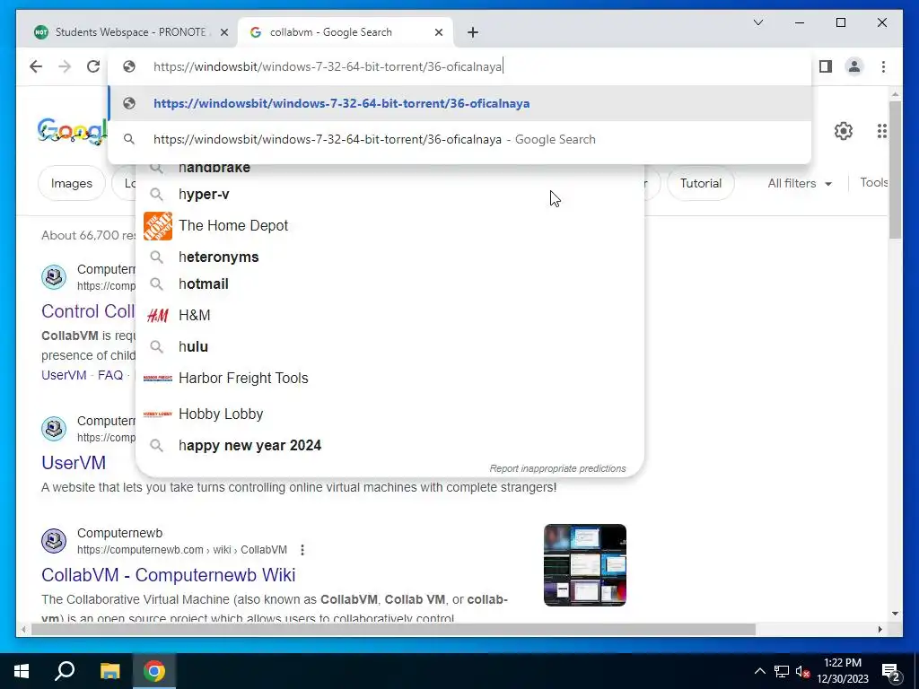Open the FAQ sitelink

pos(110,375)
